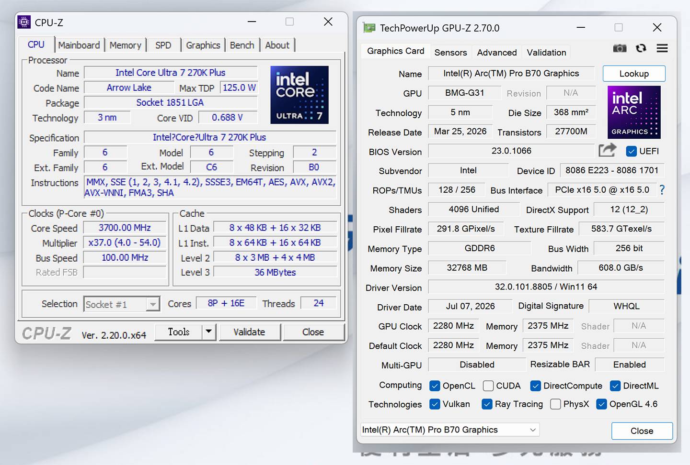Click the Resizable BAR value Enabled
This screenshot has width=690, height=465.
click(x=630, y=365)
